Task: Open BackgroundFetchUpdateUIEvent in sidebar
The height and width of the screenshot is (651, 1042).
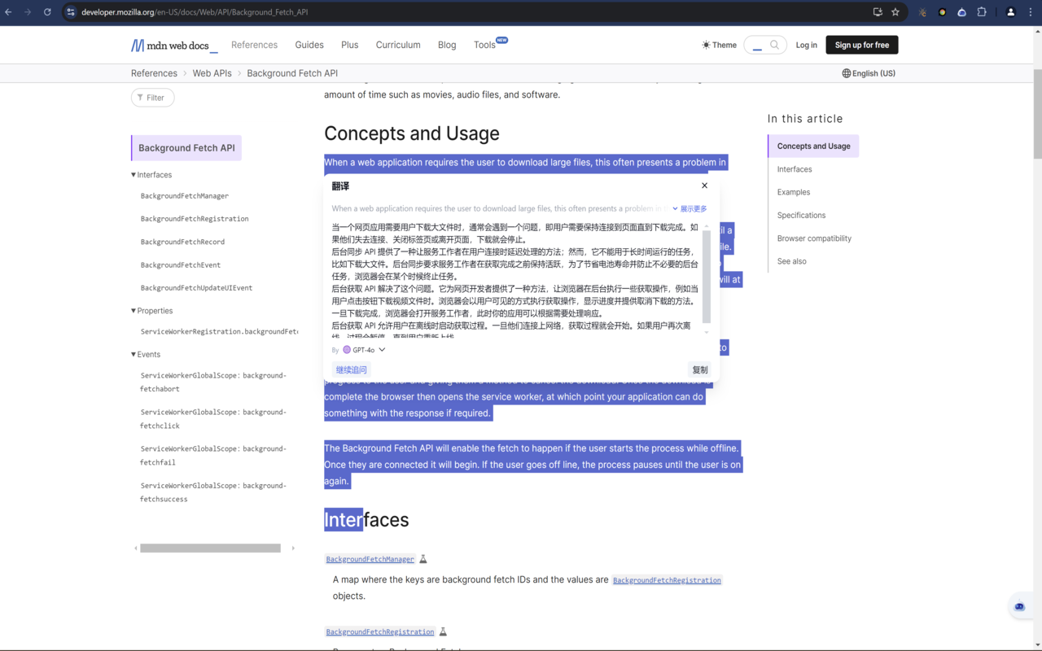Action: (x=196, y=288)
